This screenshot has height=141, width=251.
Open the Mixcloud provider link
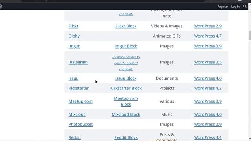tap(77, 114)
